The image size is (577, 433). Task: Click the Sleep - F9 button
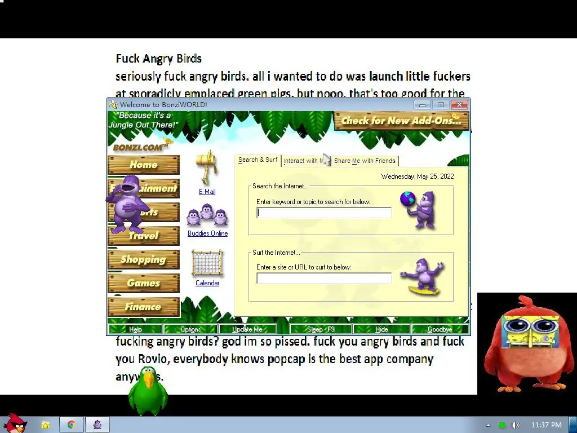tap(321, 329)
